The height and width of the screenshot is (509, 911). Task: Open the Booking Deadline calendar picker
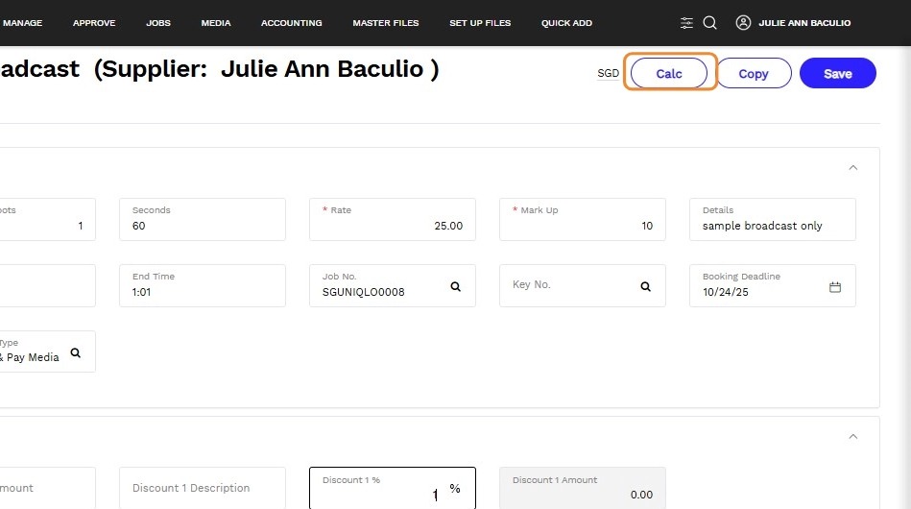coord(835,287)
